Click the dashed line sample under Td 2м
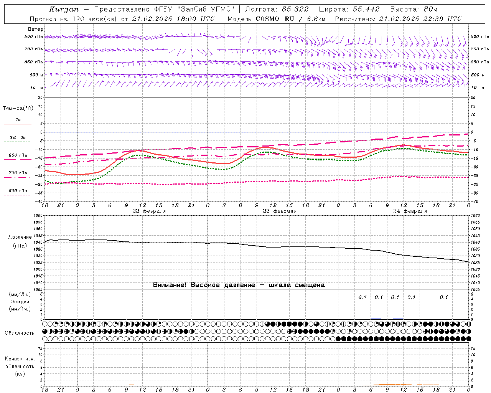The height and width of the screenshot is (393, 491). pos(18,142)
